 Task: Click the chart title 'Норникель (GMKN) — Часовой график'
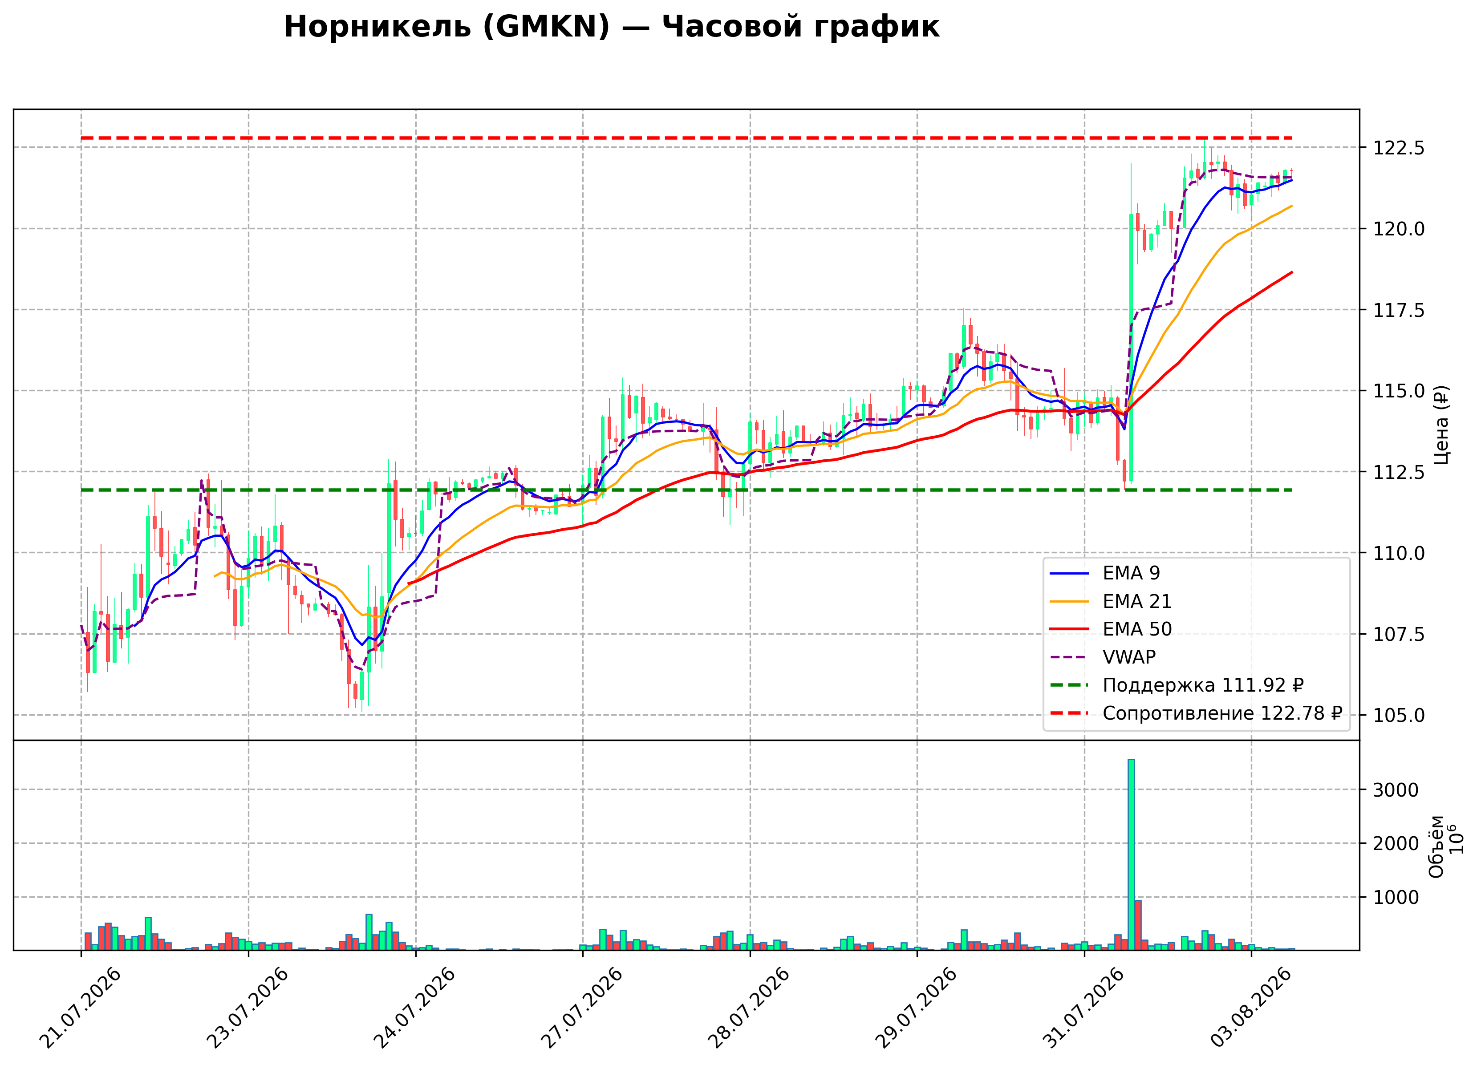[x=611, y=28]
